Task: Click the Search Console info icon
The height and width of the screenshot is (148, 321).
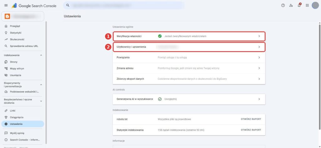Action: 6,140
